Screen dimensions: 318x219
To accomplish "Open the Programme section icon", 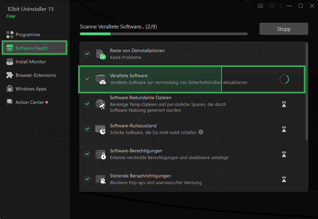I will click(10, 35).
